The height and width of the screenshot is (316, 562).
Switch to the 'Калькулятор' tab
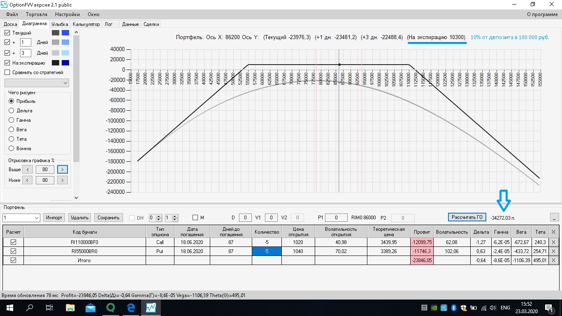[x=86, y=24]
